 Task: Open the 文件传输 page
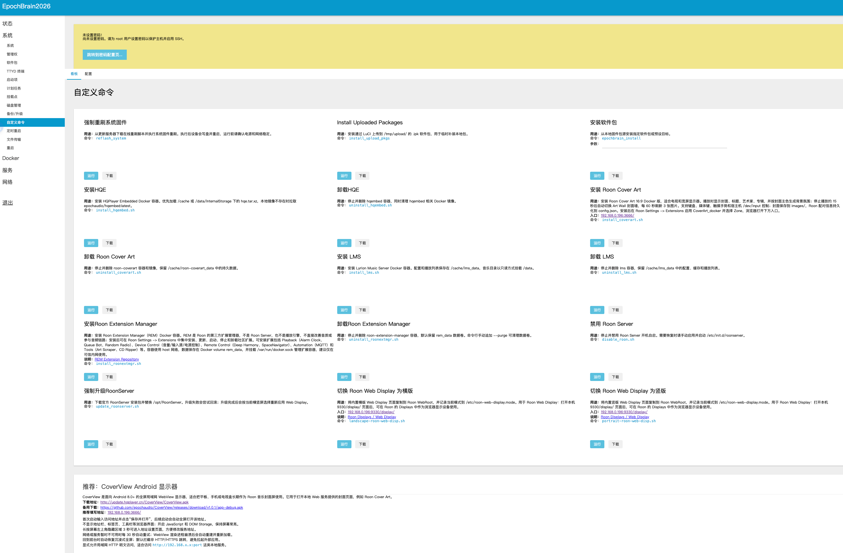coord(14,139)
